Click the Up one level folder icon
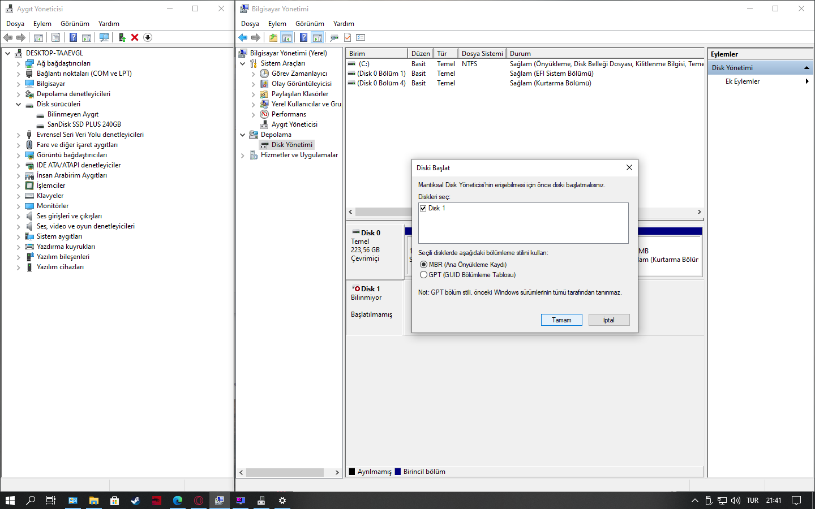This screenshot has height=509, width=815. (x=273, y=37)
